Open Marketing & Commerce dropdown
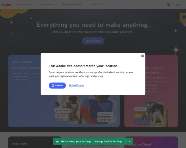This screenshot has height=148, width=186. click(73, 5)
